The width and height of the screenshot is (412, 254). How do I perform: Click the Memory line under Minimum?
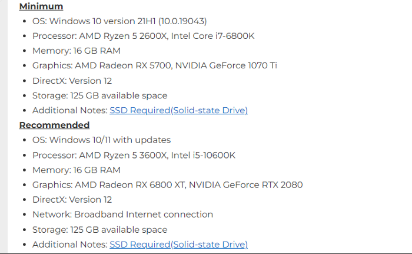click(x=76, y=51)
